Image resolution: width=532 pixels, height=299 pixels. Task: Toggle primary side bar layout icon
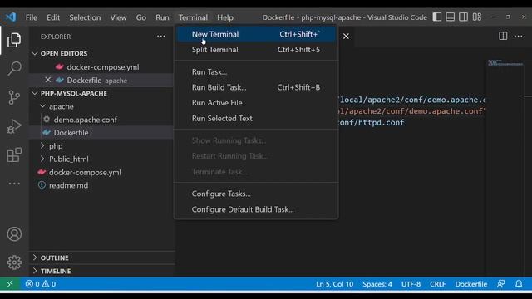coord(437,17)
